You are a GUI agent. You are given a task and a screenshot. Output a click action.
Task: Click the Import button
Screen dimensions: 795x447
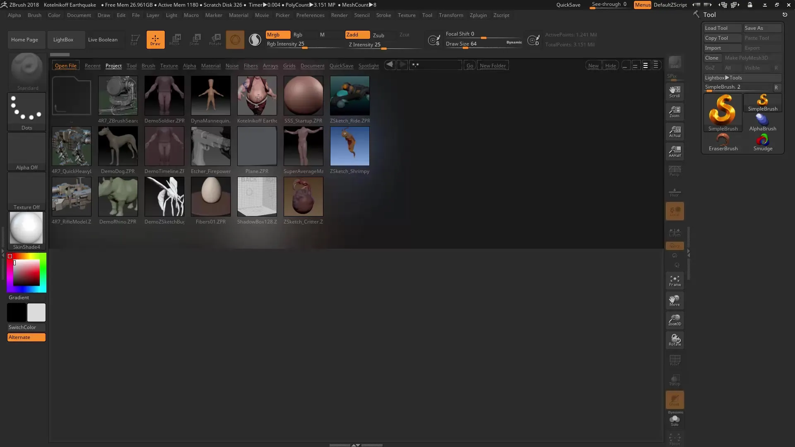(723, 48)
